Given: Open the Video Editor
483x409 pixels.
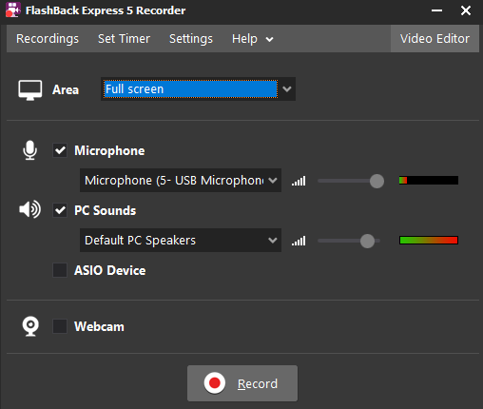Looking at the screenshot, I should [435, 39].
